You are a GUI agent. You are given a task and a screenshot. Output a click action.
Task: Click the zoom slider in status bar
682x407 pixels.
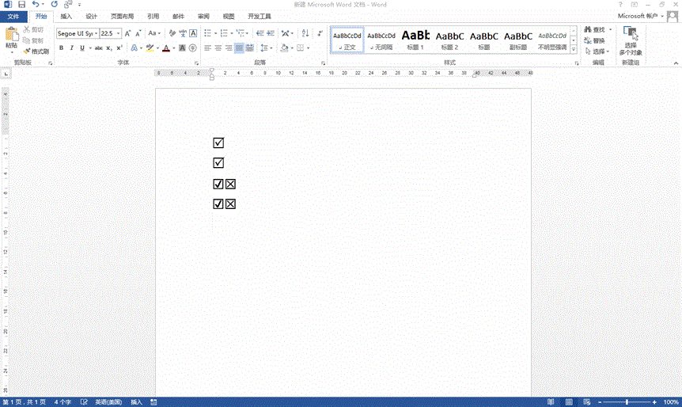[626, 402]
